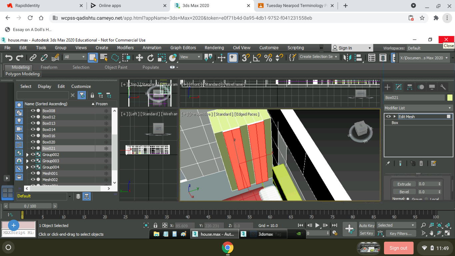The image size is (455, 256).
Task: Activate Pan View hand tool
Action: pos(432,233)
